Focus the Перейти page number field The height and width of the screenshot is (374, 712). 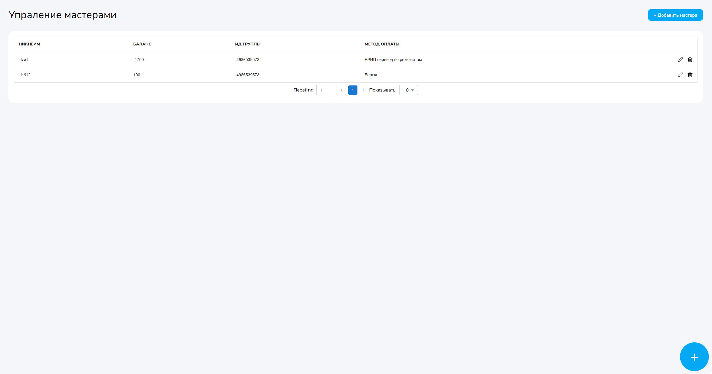[x=326, y=90]
